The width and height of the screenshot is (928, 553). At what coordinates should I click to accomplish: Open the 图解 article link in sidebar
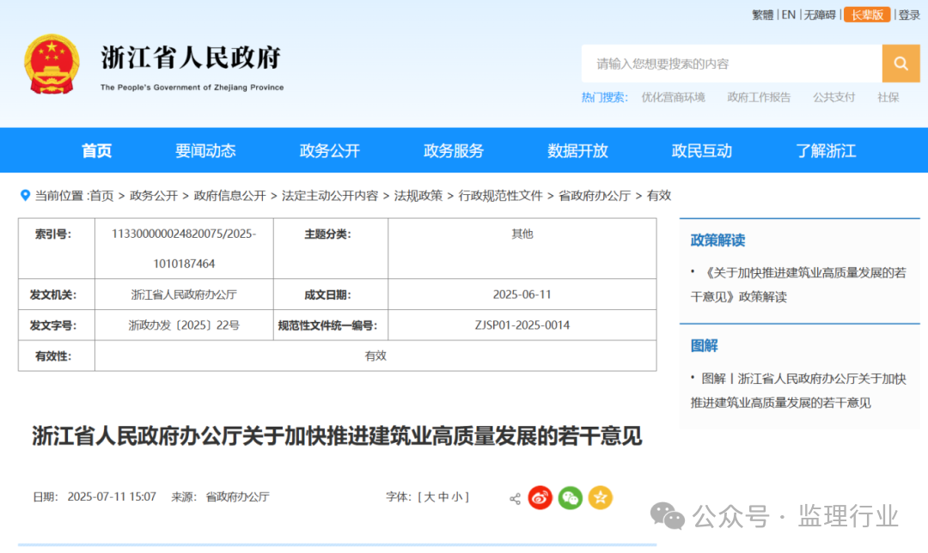click(x=797, y=391)
